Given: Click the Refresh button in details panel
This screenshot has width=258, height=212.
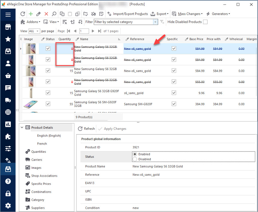Looking at the screenshot, I should pyautogui.click(x=86, y=129).
